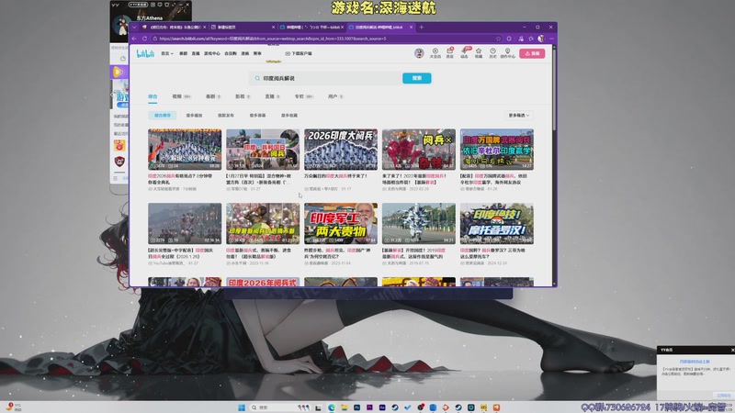Open the 动态 feed icon
The height and width of the screenshot is (413, 735).
point(464,53)
